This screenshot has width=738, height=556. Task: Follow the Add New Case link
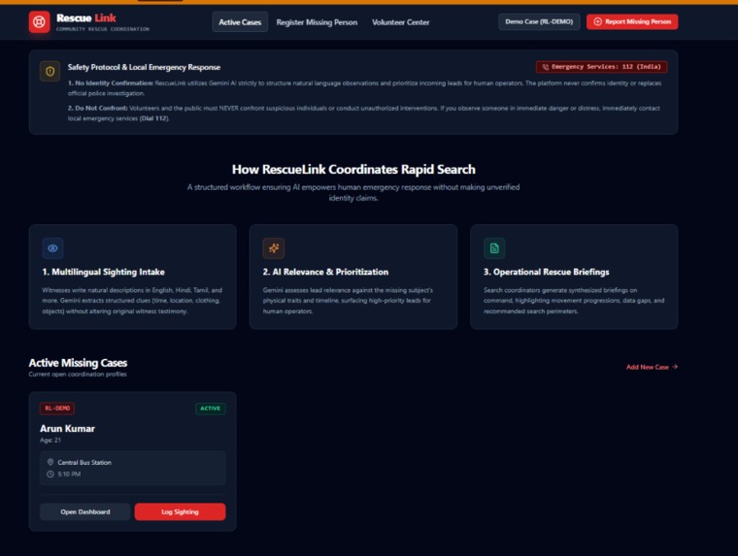click(652, 367)
